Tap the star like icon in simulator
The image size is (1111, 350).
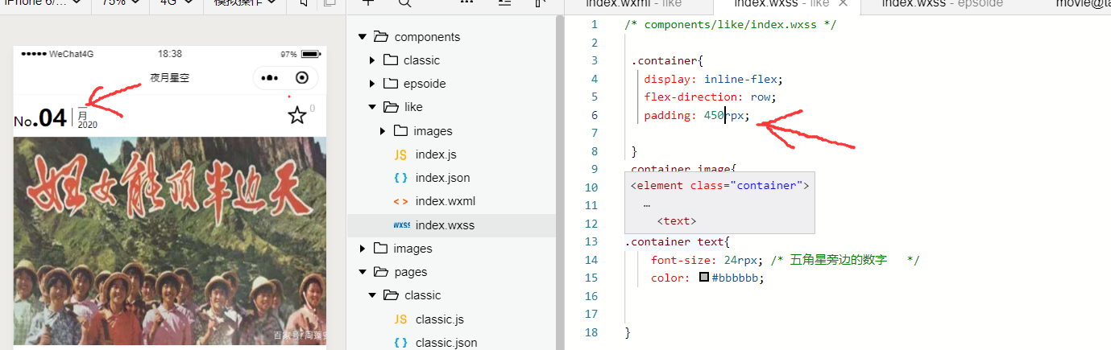297,116
